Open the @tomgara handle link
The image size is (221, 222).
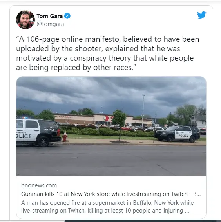(50, 24)
